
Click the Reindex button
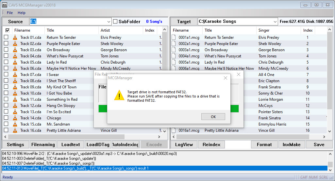[211, 144]
